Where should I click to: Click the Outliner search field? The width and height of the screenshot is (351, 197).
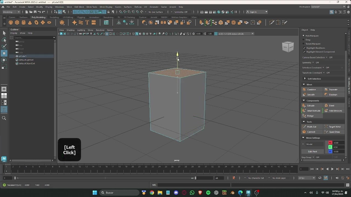coord(33,37)
